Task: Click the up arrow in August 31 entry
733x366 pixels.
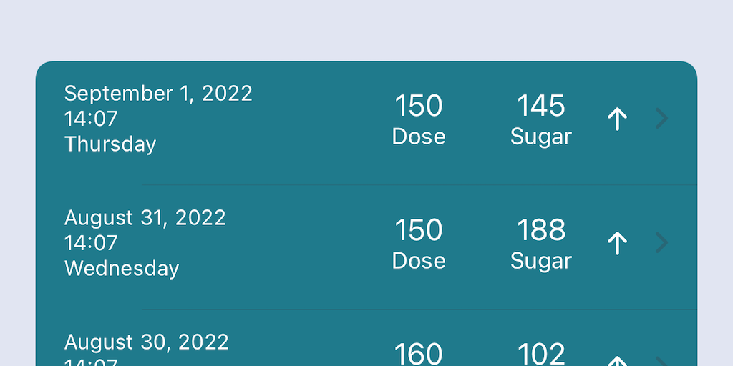Action: point(617,244)
